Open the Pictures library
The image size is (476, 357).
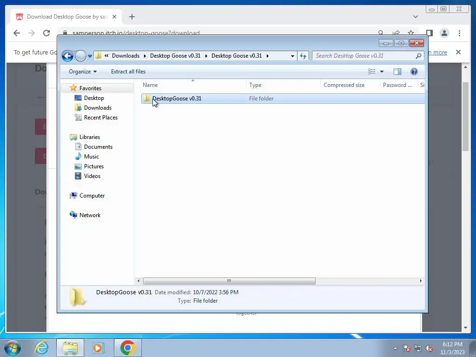click(x=94, y=166)
